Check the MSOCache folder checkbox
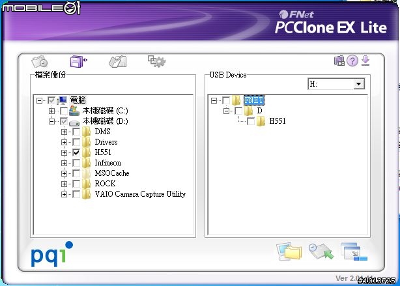 tap(76, 173)
